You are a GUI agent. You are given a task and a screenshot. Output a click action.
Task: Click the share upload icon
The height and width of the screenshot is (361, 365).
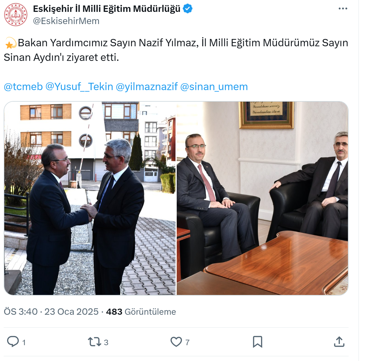[339, 342]
